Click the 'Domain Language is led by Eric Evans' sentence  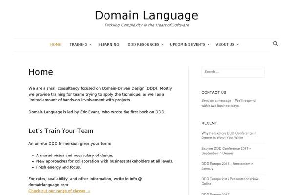pyautogui.click(x=97, y=112)
